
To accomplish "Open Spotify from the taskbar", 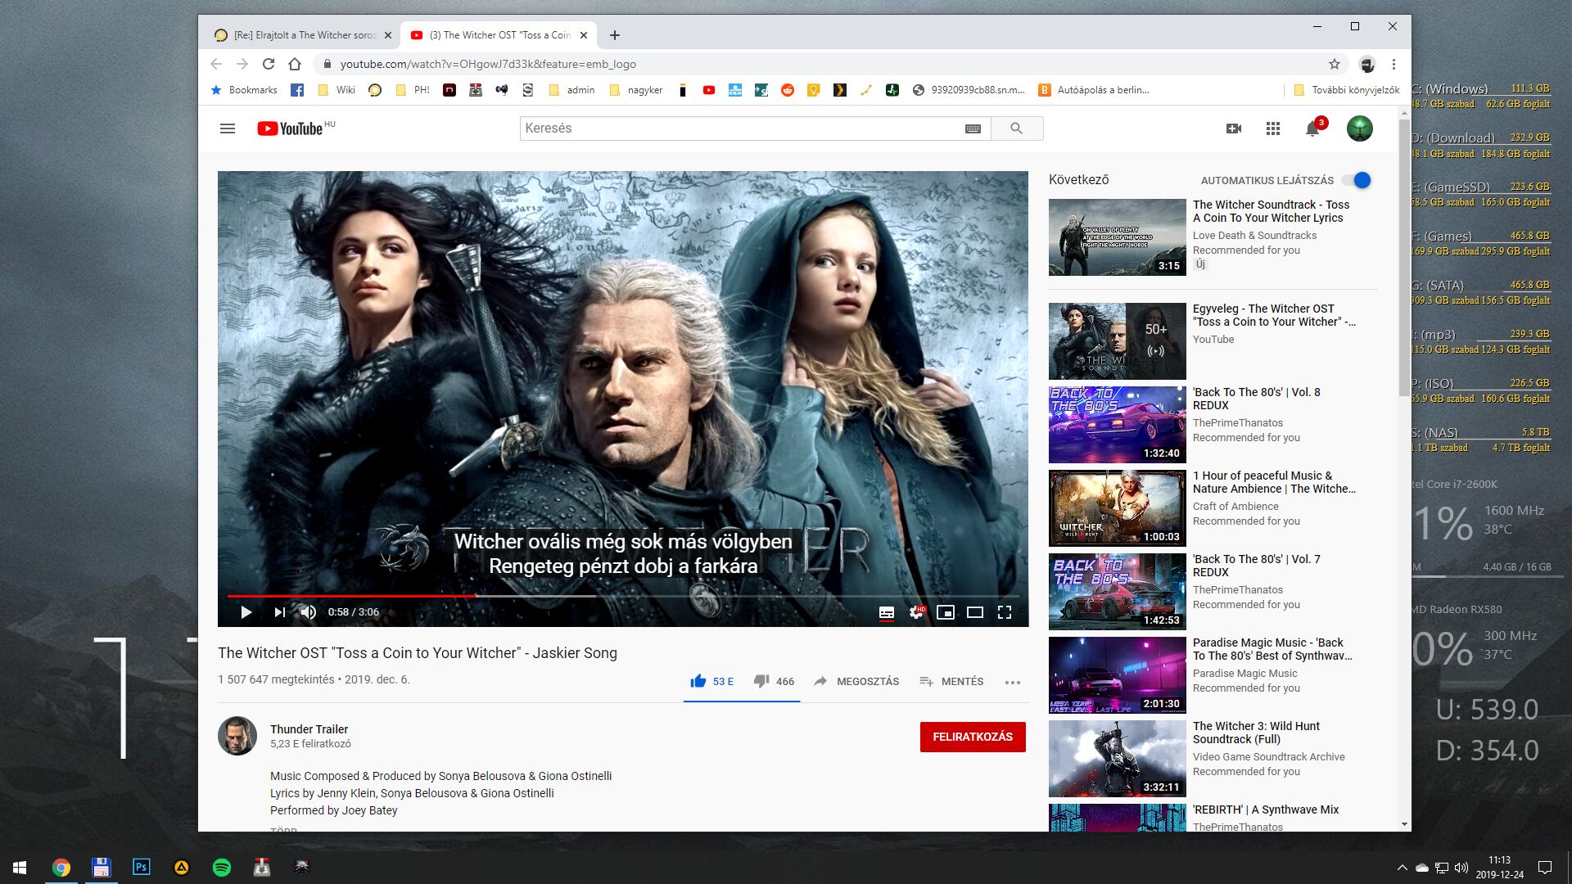I will coord(221,868).
